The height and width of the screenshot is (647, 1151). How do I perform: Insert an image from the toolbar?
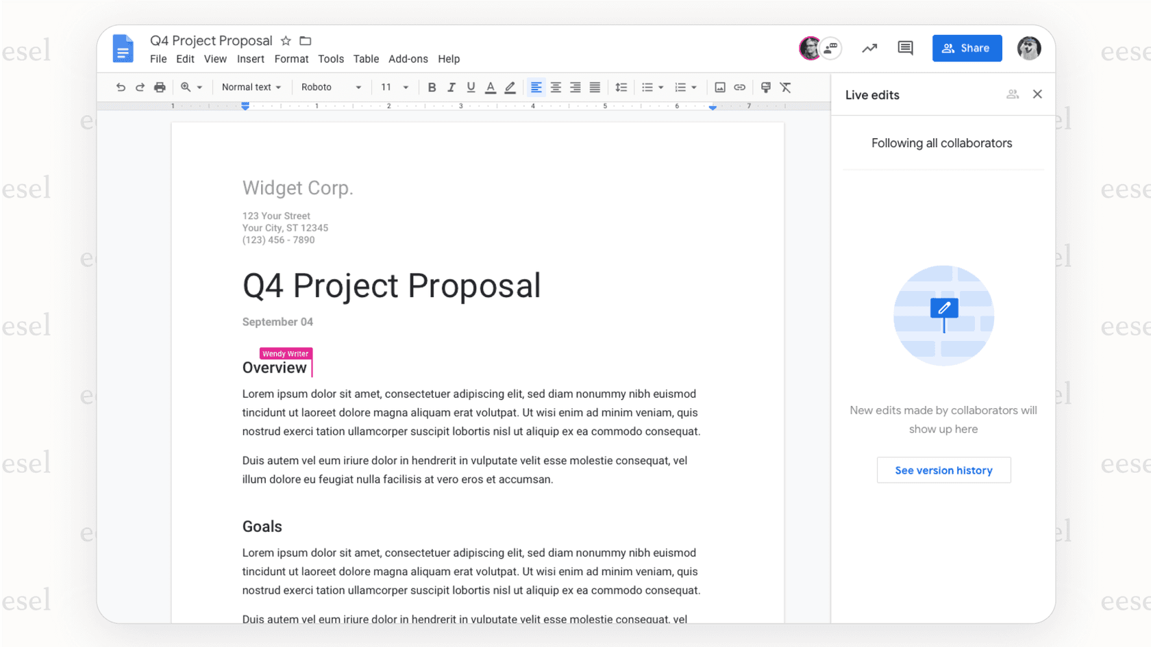tap(719, 87)
